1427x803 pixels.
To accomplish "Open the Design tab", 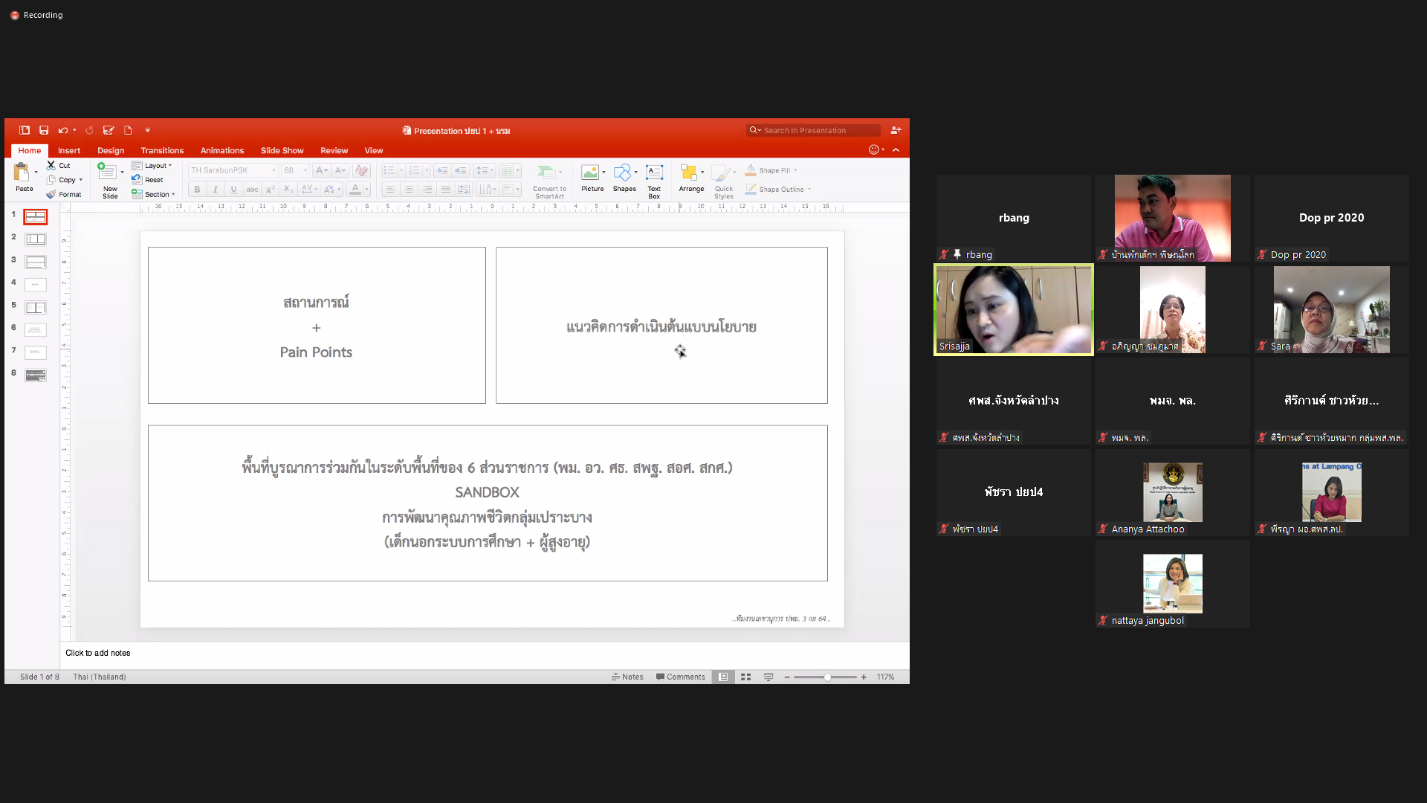I will [111, 150].
